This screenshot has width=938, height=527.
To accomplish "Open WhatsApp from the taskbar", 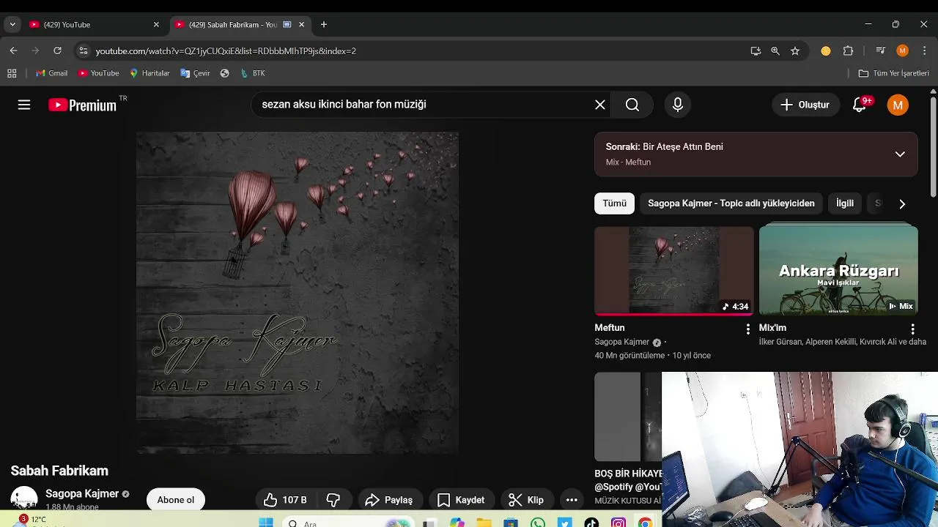I will [x=538, y=523].
